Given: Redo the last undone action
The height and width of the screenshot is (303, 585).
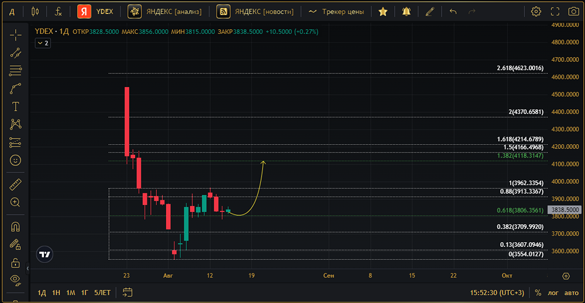Looking at the screenshot, I should pyautogui.click(x=472, y=12).
